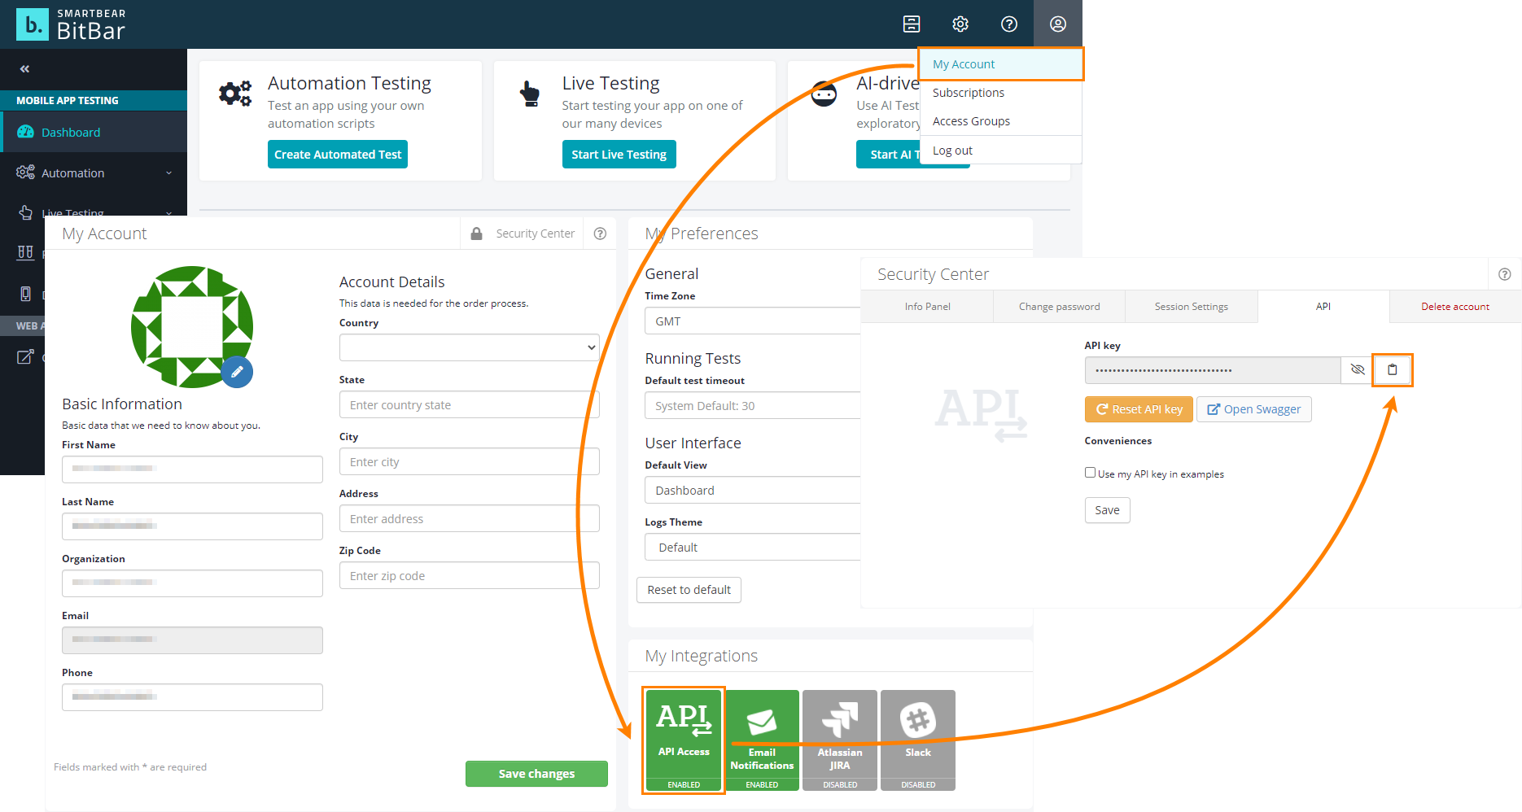Switch to the Delete account tab
Screen dimensions: 1522x812
(1455, 307)
